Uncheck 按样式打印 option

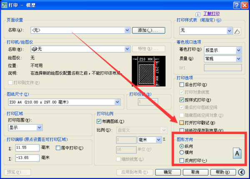(x=182, y=100)
